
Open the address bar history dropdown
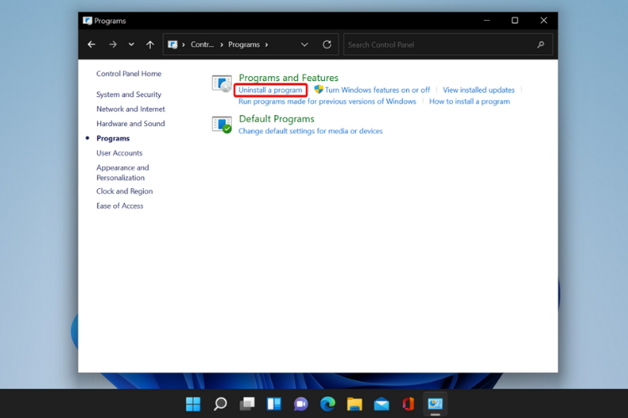(x=304, y=44)
